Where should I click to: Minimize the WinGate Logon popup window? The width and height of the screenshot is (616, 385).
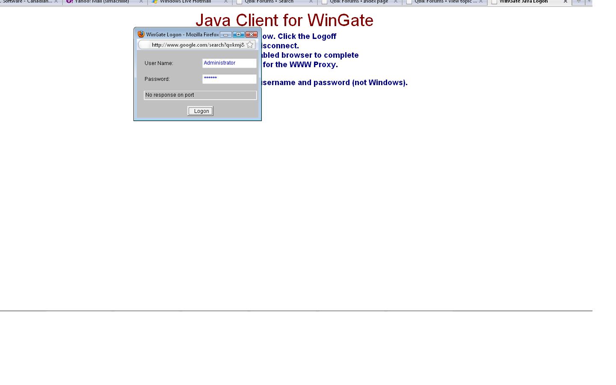226,34
